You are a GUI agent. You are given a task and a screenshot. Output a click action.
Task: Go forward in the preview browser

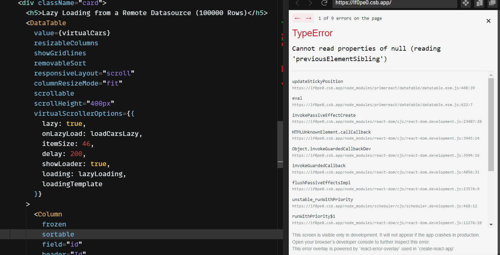point(310,3)
